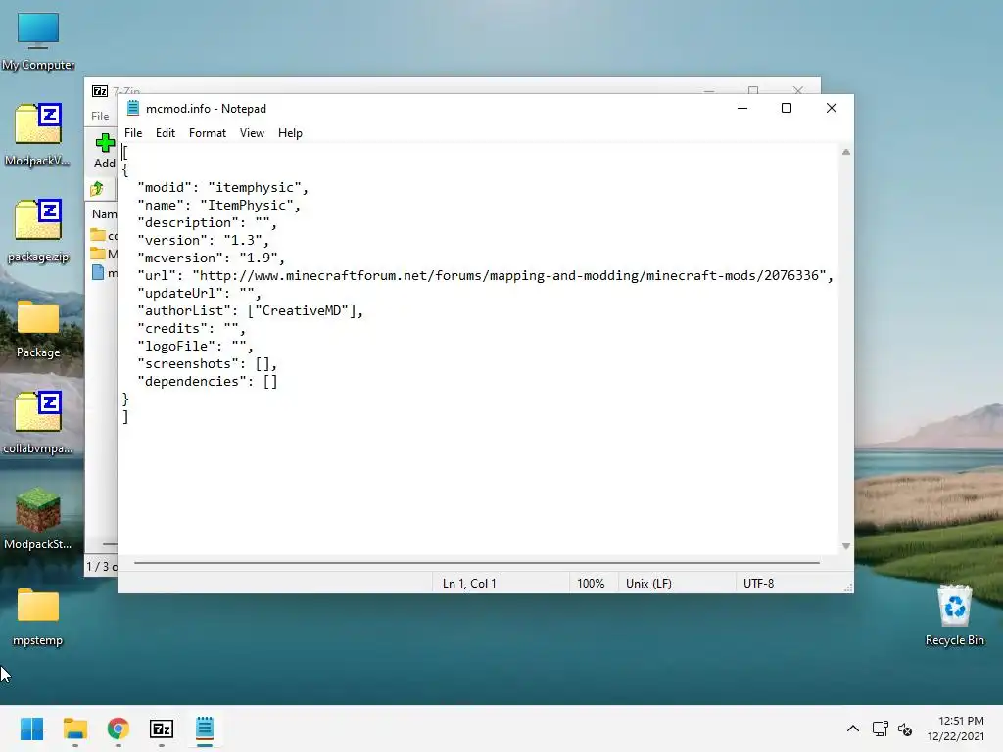Click the "description" line in text
This screenshot has height=752, width=1003.
pos(208,222)
